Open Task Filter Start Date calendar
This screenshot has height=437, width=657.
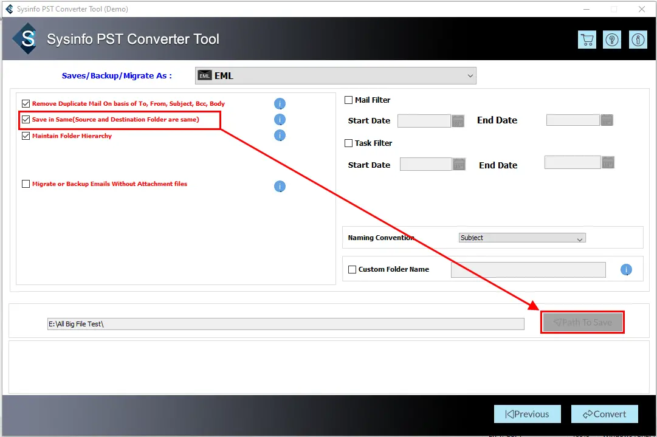pyautogui.click(x=459, y=164)
